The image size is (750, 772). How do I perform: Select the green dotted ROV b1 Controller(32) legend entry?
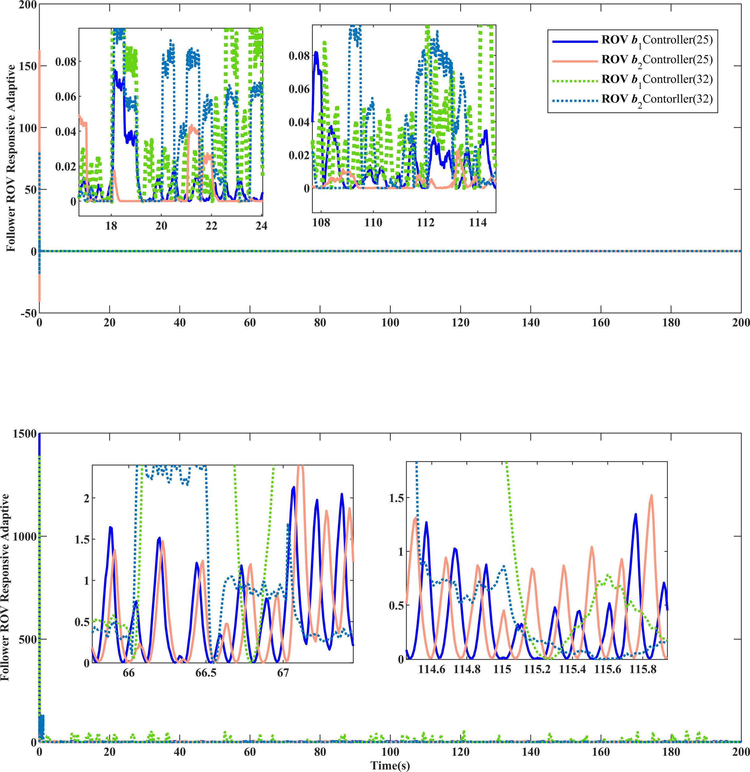pyautogui.click(x=657, y=80)
